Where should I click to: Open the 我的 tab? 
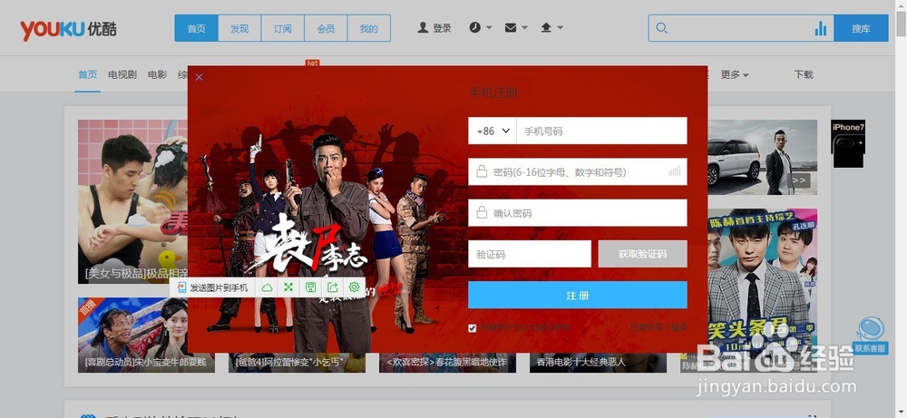(x=368, y=28)
